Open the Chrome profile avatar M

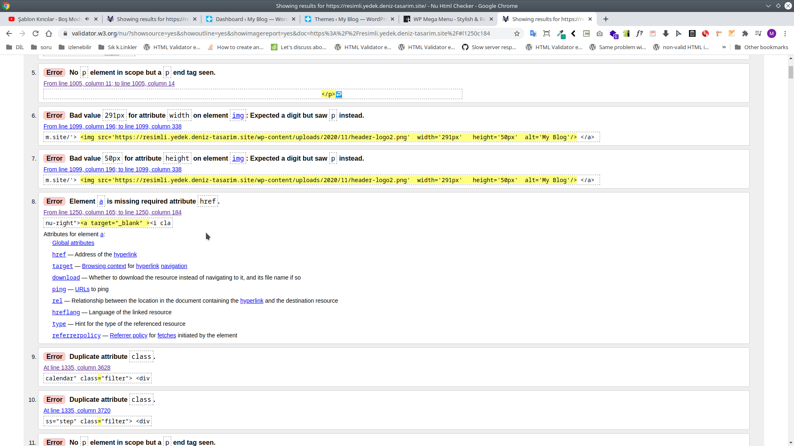772,33
